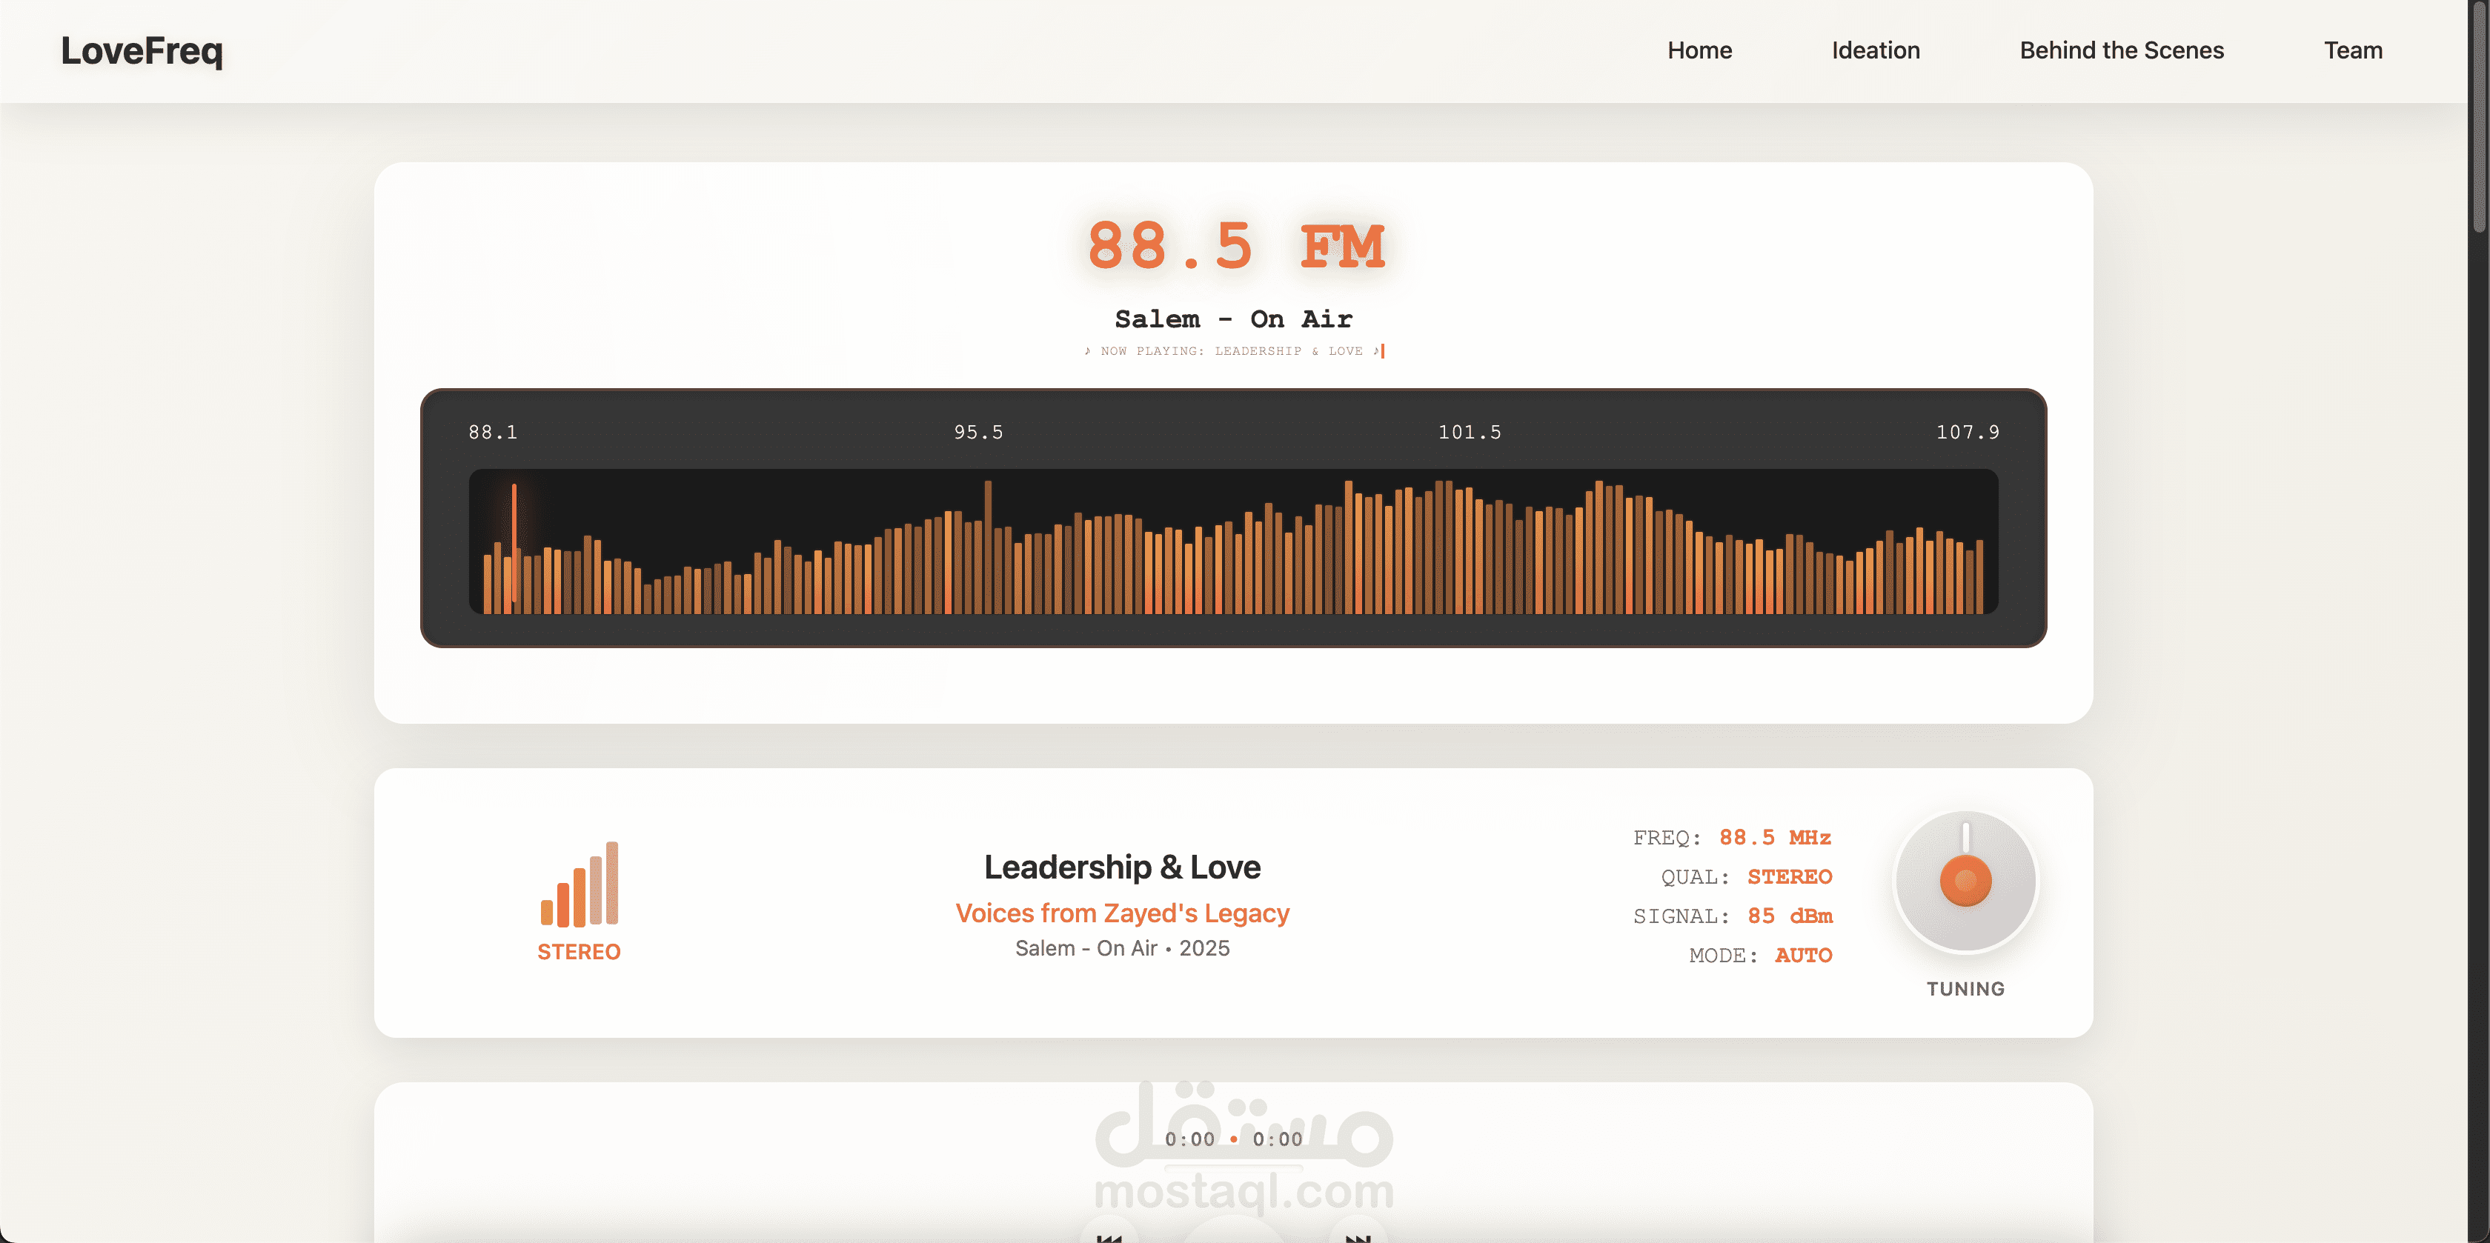Open Behind the Scenes nav item
Image resolution: width=2490 pixels, height=1243 pixels.
pos(2122,50)
